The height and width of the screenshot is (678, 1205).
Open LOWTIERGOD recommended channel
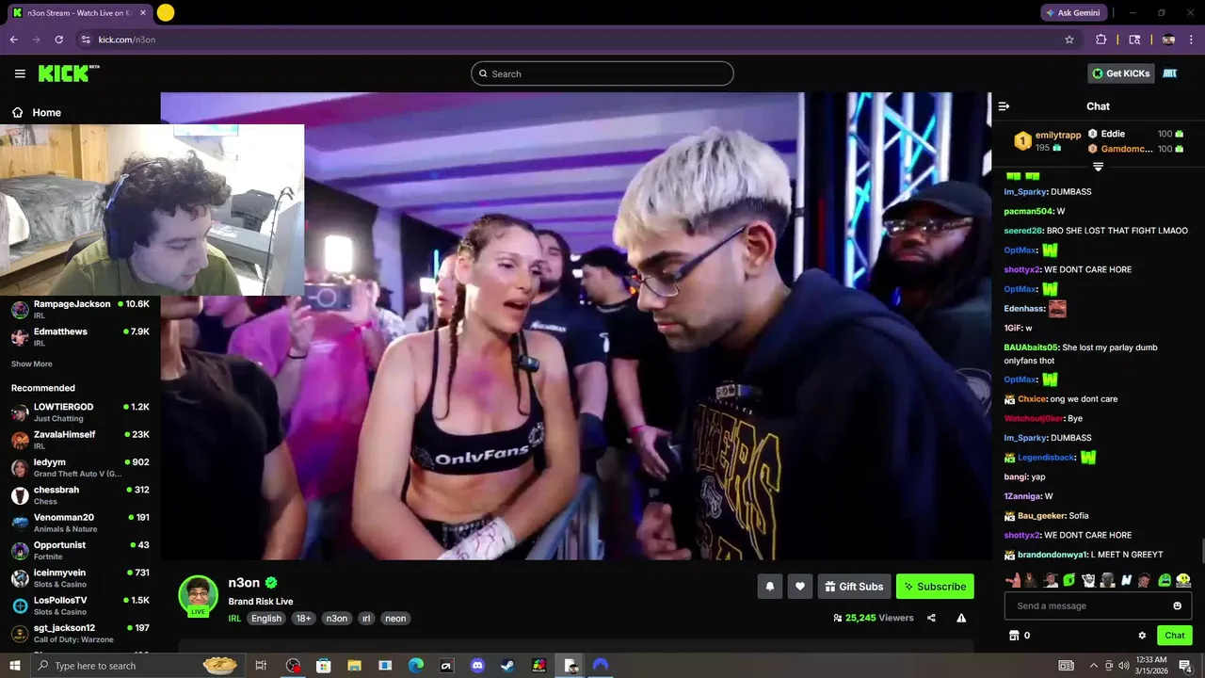click(80, 412)
